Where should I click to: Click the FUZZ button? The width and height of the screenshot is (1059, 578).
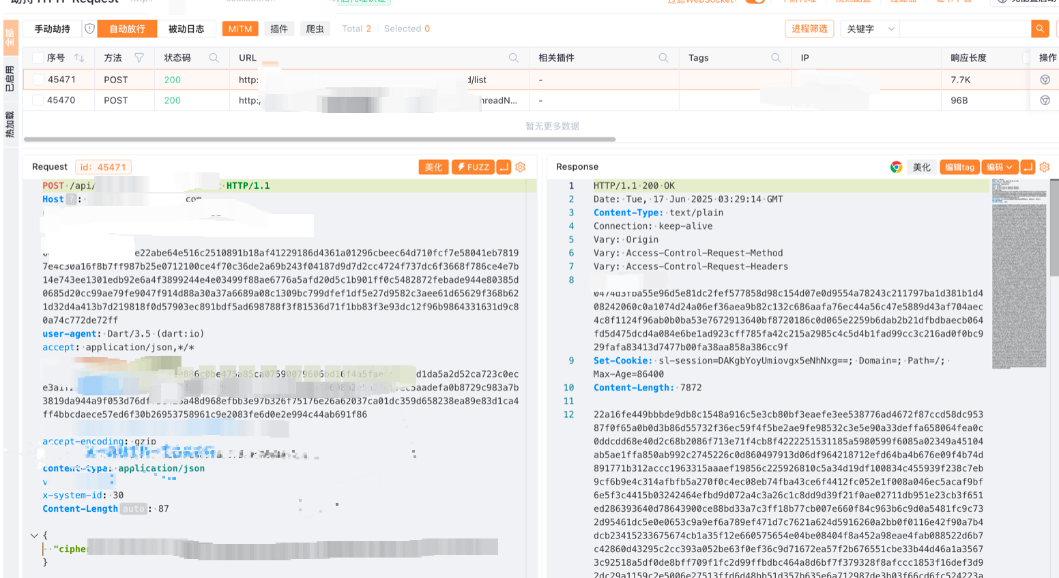[473, 167]
